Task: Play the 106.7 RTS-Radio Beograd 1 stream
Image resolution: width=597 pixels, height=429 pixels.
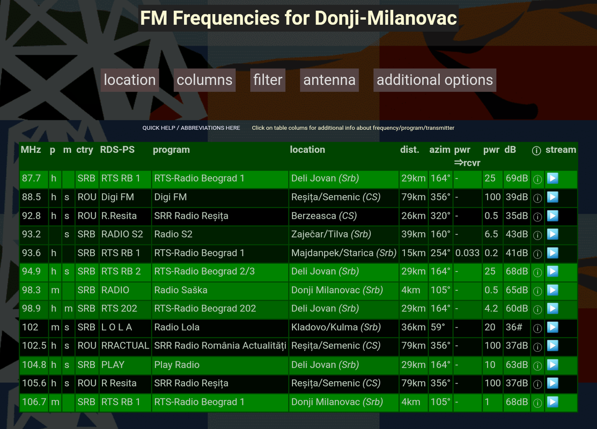Action: click(552, 402)
